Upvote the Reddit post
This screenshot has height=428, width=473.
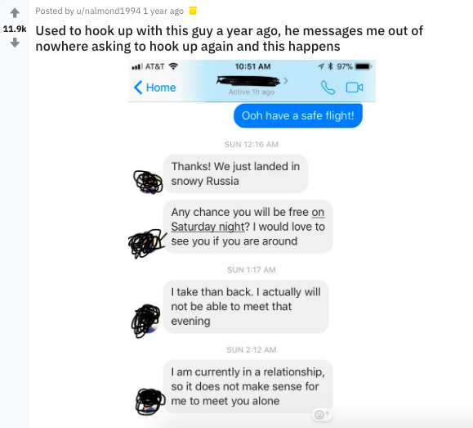point(15,13)
